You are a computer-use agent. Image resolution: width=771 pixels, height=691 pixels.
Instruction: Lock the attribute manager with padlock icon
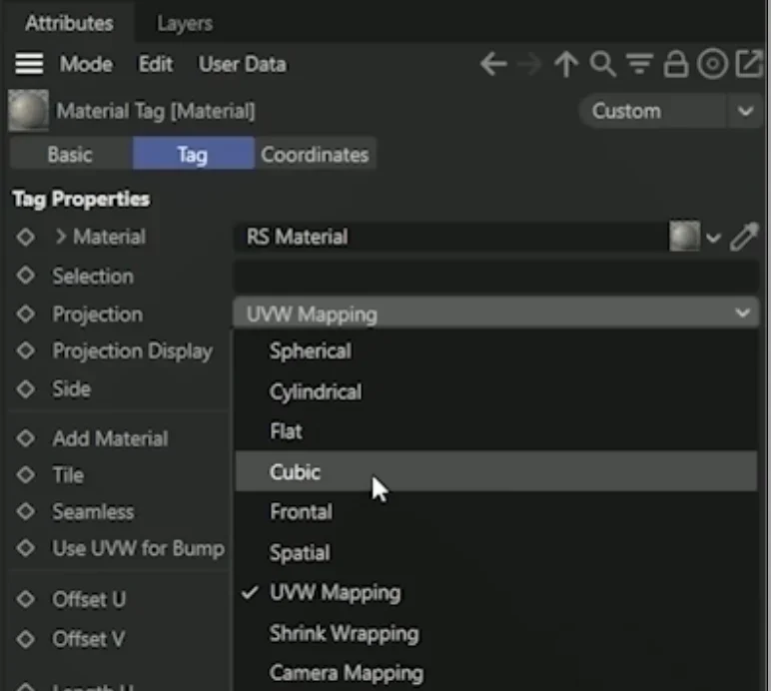(675, 64)
